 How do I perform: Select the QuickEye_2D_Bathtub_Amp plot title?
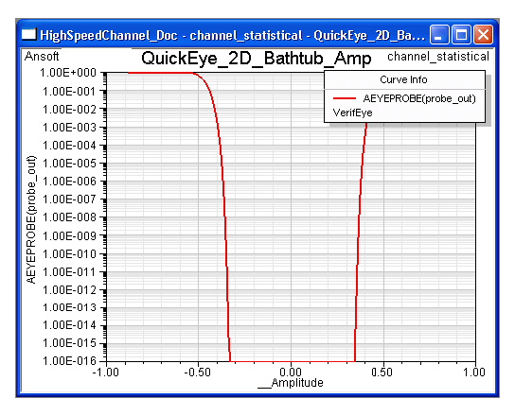(257, 59)
